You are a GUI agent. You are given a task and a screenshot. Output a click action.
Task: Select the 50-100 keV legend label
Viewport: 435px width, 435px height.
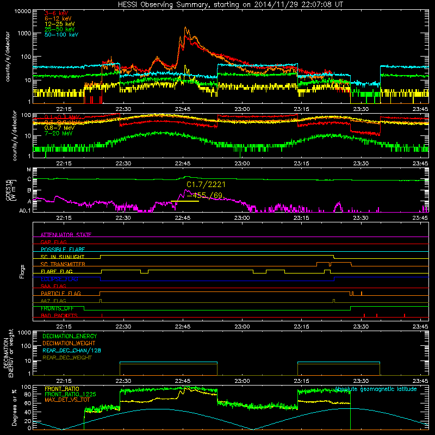(61, 34)
